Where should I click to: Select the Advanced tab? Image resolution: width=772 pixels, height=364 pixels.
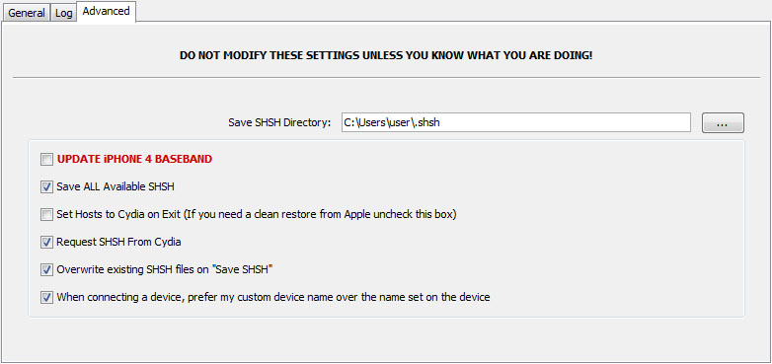tap(107, 11)
